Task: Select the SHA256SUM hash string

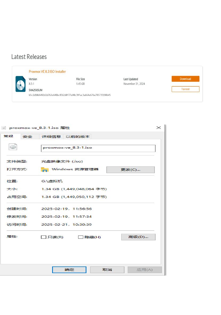Action: (70, 95)
